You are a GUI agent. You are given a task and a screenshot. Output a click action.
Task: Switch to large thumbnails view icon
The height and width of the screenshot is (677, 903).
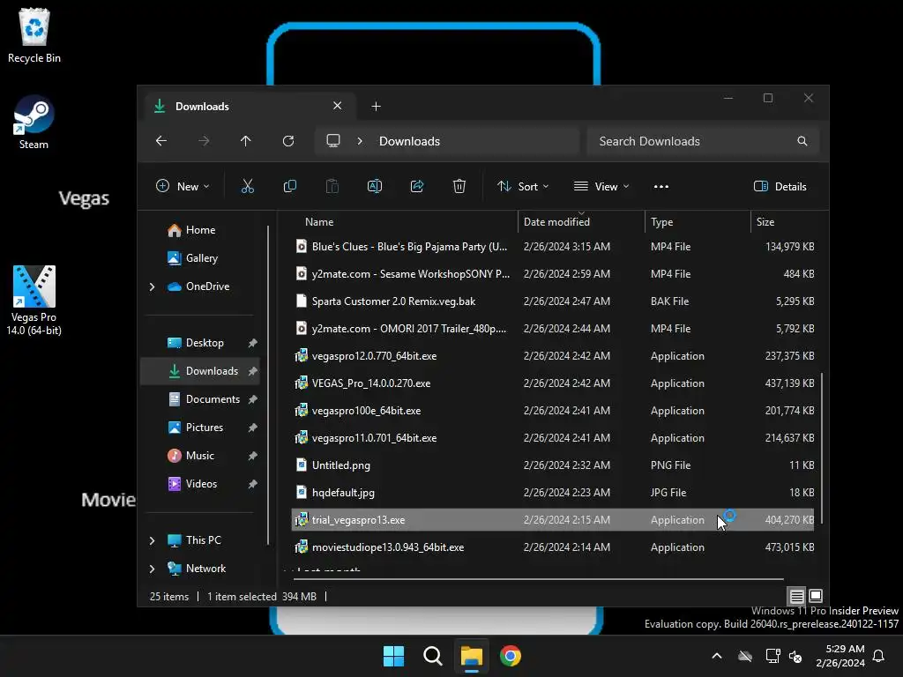(816, 597)
